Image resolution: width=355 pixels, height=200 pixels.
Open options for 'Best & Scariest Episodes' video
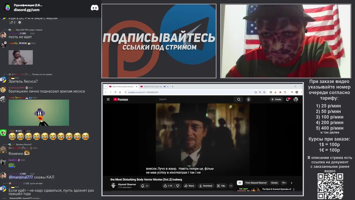(x=294, y=189)
